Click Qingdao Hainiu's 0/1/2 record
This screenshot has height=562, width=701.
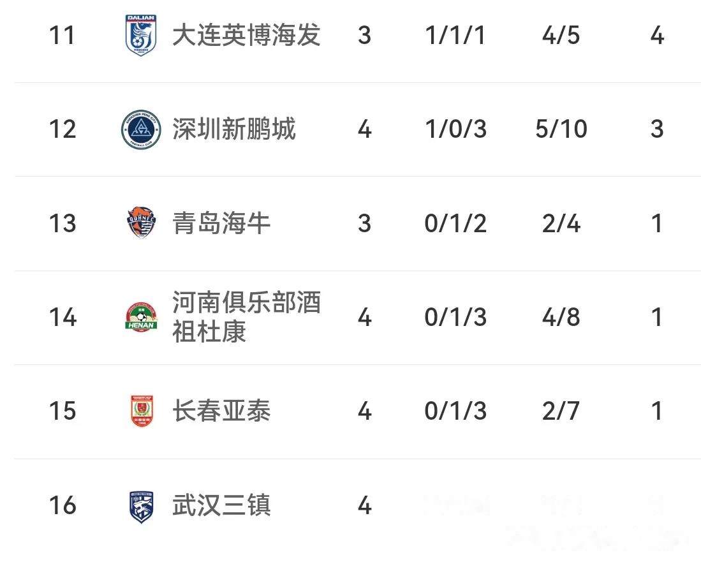(x=455, y=223)
